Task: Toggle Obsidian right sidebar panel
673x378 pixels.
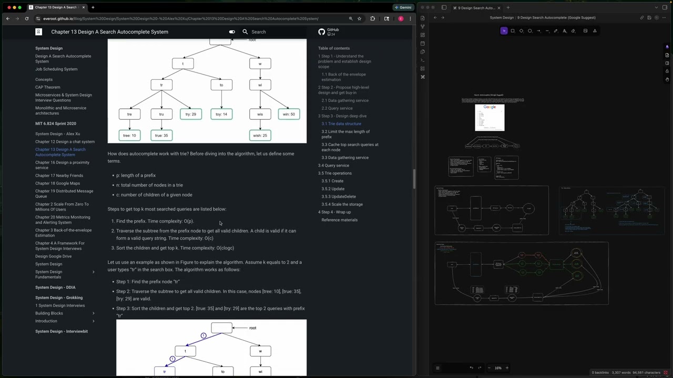Action: 665,8
